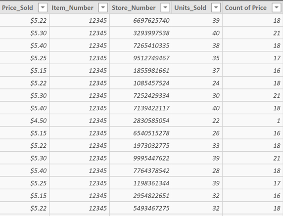The height and width of the screenshot is (216, 283).
Task: Select units sold cell 26
Action: point(197,133)
